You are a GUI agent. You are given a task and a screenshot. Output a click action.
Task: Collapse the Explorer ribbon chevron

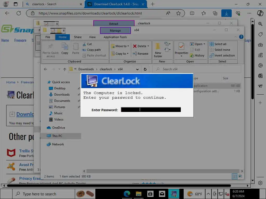(235, 37)
